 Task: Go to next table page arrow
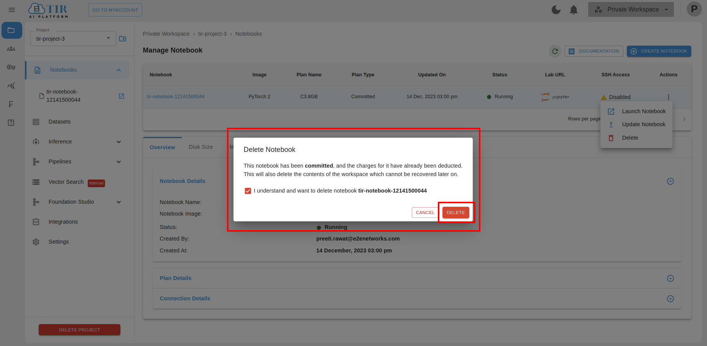point(684,119)
